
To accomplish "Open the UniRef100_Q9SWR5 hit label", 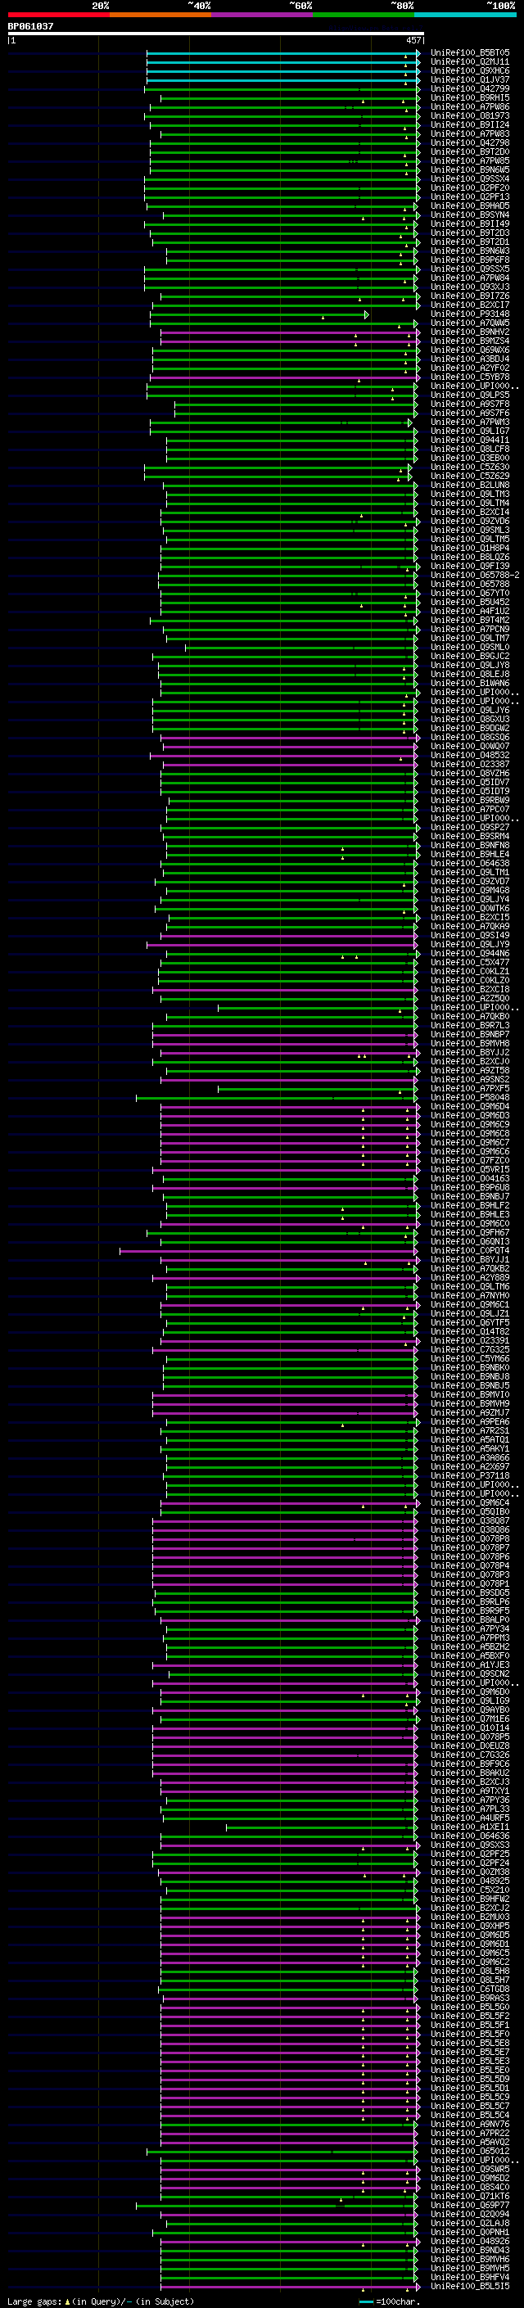I will pyautogui.click(x=470, y=2169).
